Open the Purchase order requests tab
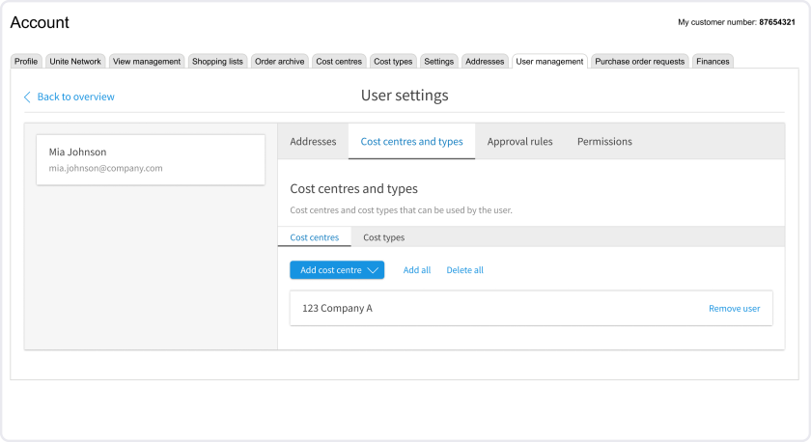This screenshot has height=442, width=811. 639,62
